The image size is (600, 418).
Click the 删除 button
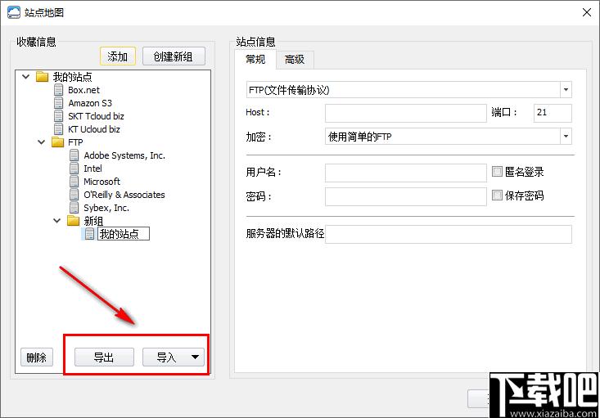pos(36,357)
